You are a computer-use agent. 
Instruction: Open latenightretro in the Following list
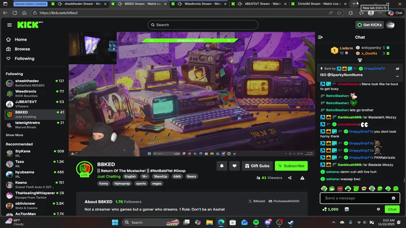(x=35, y=125)
